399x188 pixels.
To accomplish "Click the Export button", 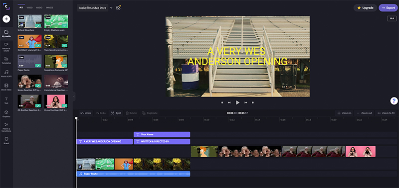I will 388,8.
